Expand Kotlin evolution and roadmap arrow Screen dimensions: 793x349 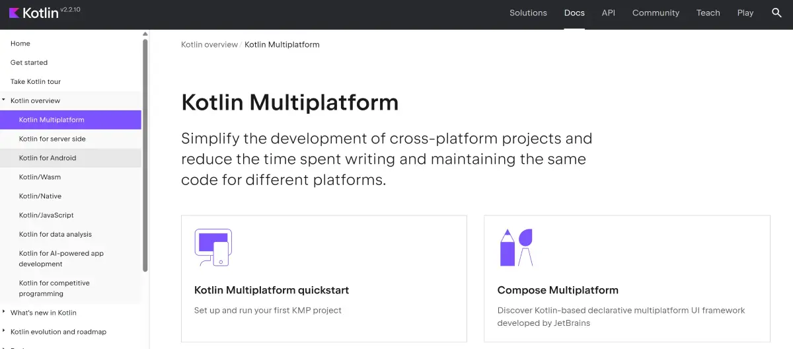click(x=4, y=332)
